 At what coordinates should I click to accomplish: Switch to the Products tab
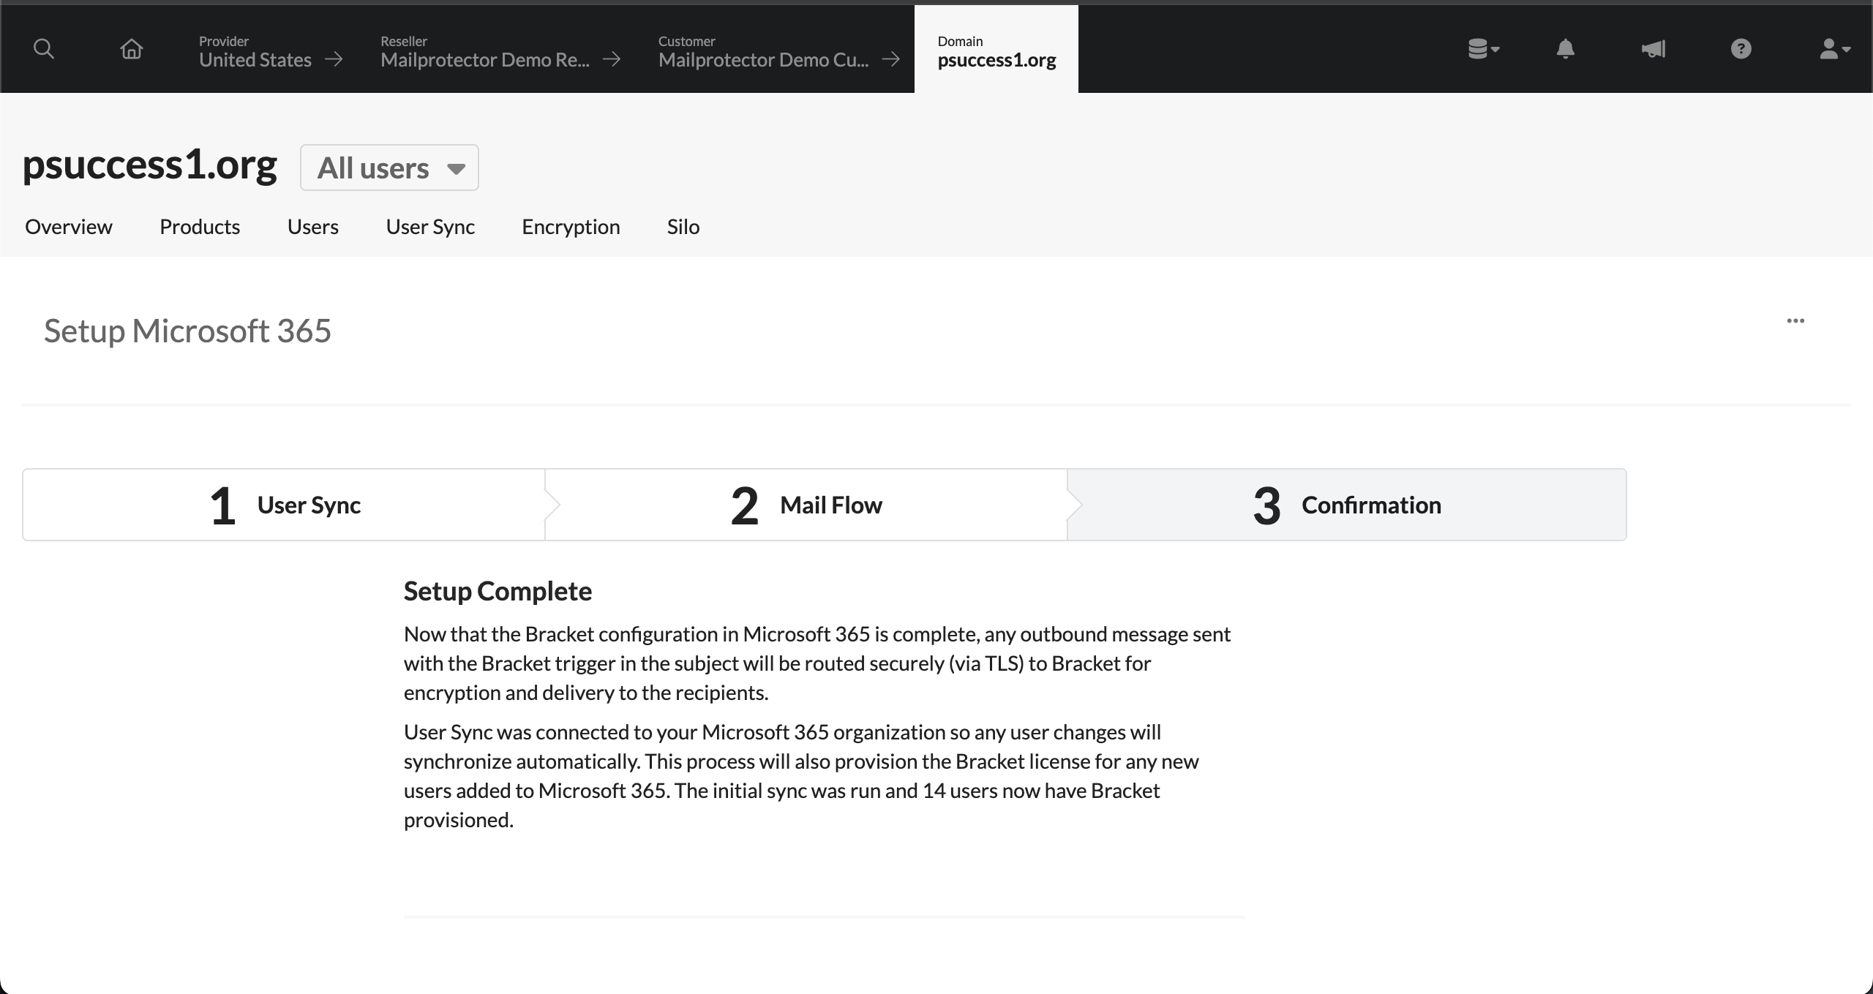pyautogui.click(x=200, y=227)
